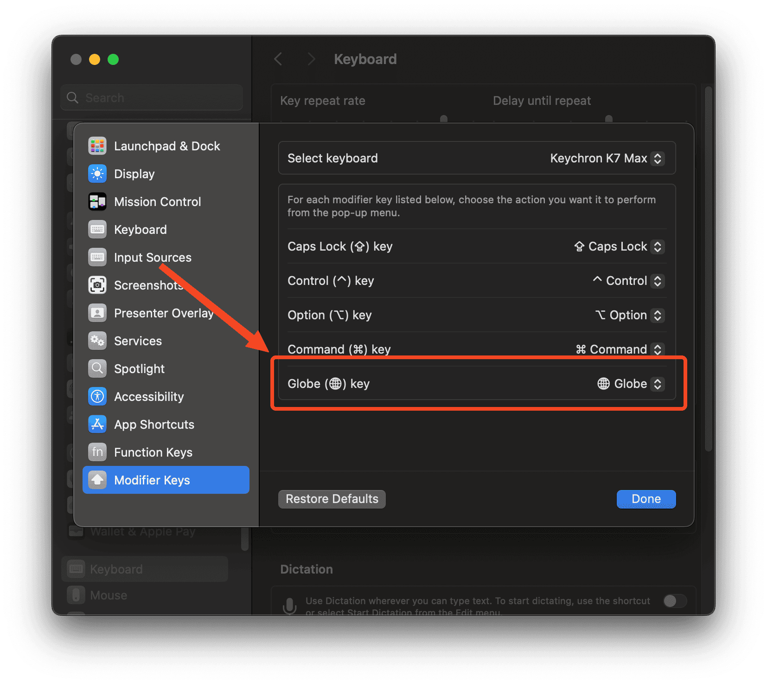The height and width of the screenshot is (684, 767).
Task: Select the Services category
Action: [x=166, y=341]
